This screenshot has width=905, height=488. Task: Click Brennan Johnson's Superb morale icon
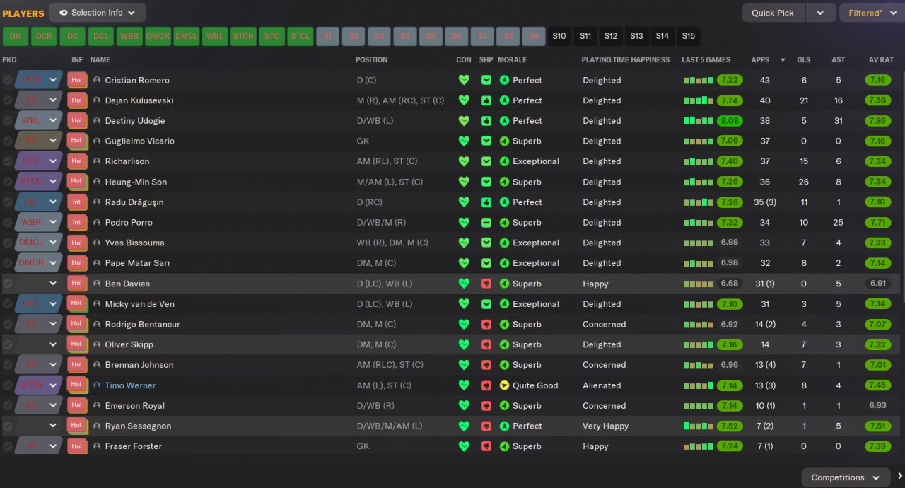tap(504, 365)
